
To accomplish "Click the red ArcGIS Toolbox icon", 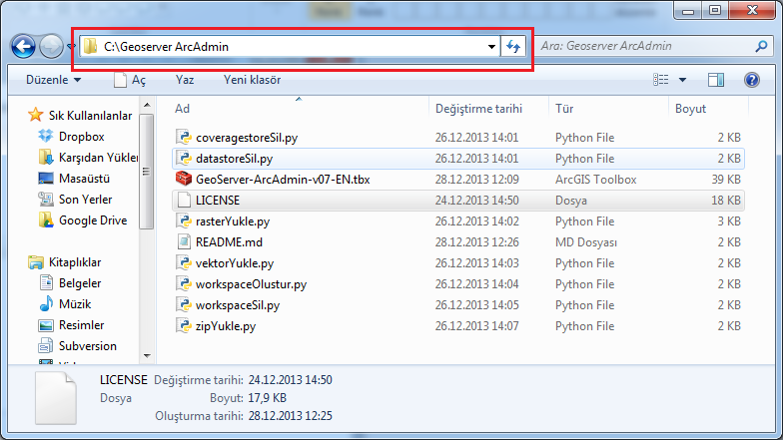I will [184, 180].
